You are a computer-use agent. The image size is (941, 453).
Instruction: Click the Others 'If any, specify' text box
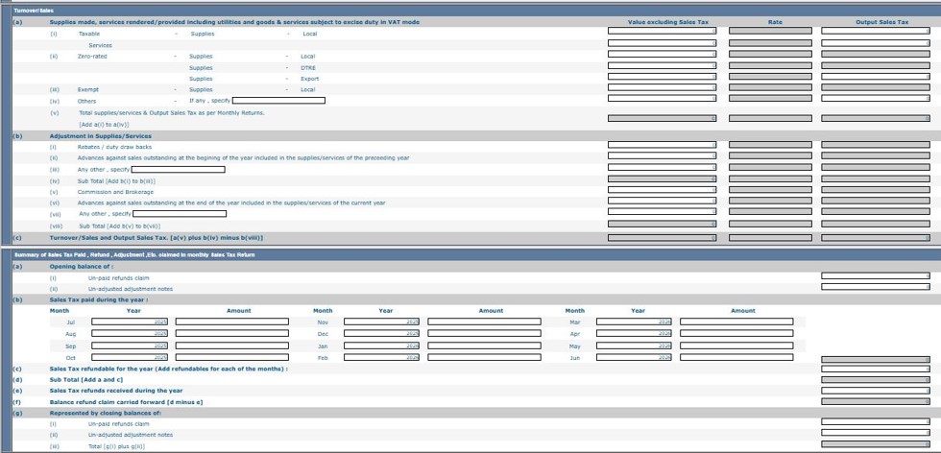(278, 101)
